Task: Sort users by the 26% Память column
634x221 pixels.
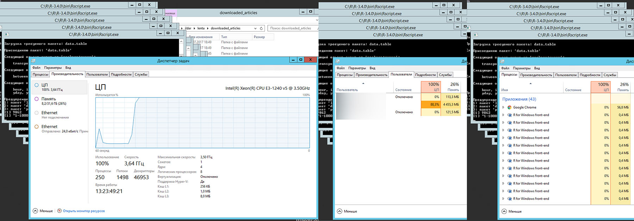Action: [x=451, y=87]
